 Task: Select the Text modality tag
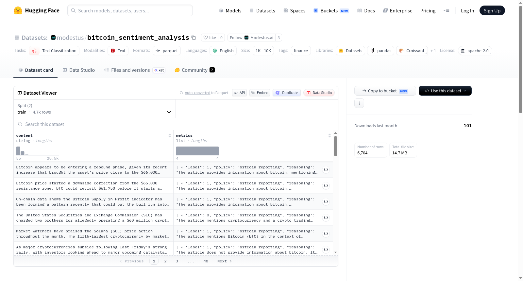[118, 51]
